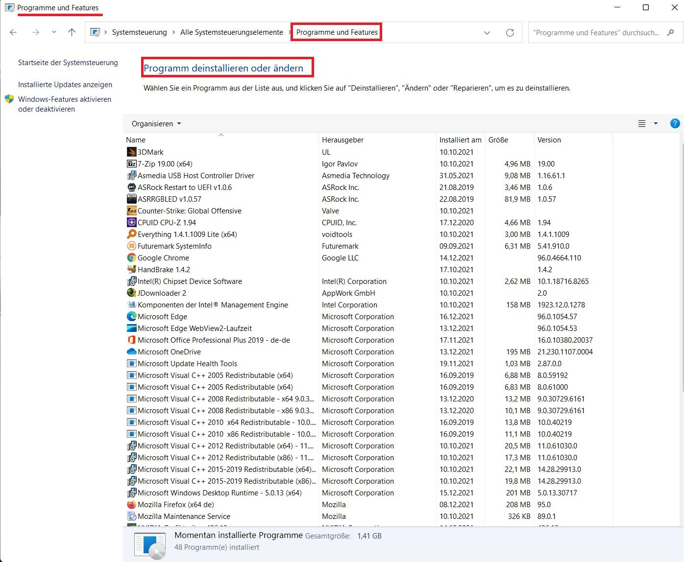Navigate to Systemsteuerung breadcrumb
This screenshot has width=684, height=562.
pos(140,32)
